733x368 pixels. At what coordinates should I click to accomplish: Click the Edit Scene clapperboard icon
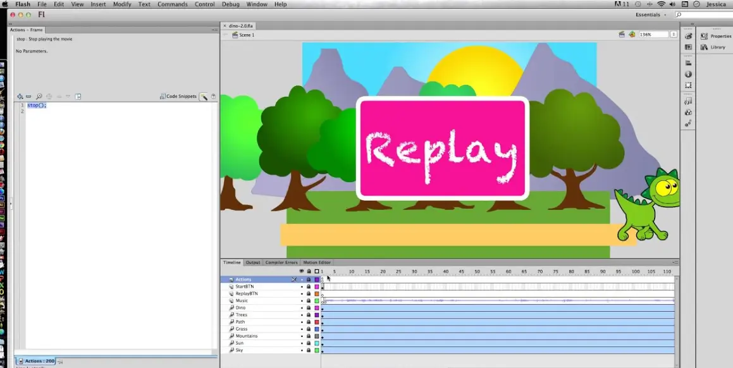pyautogui.click(x=622, y=34)
